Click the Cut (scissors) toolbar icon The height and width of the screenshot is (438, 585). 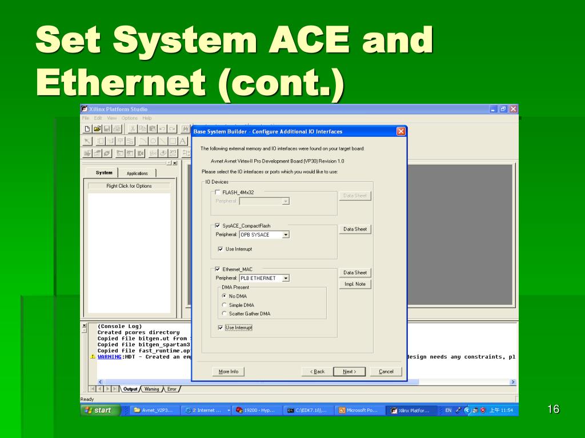pyautogui.click(x=132, y=129)
